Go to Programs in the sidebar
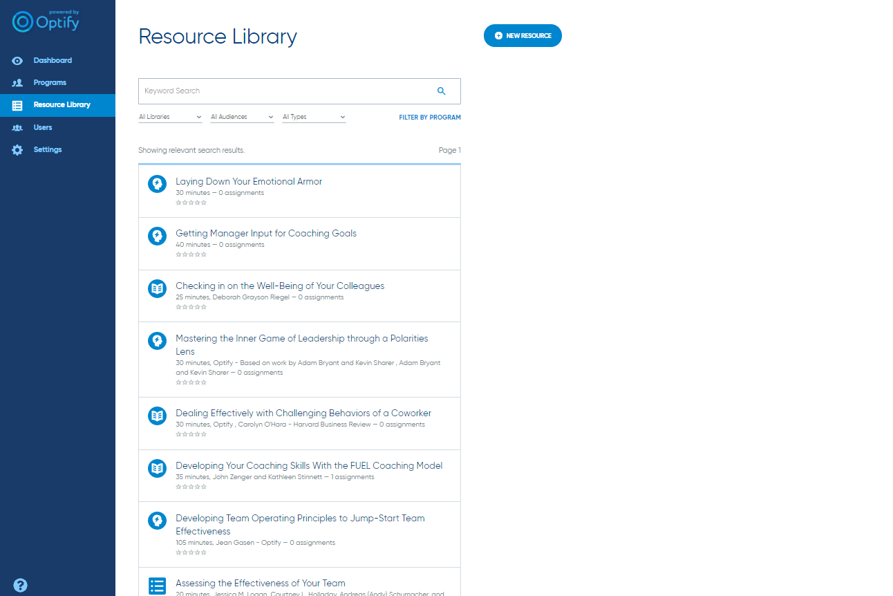This screenshot has height=596, width=893. (x=50, y=83)
